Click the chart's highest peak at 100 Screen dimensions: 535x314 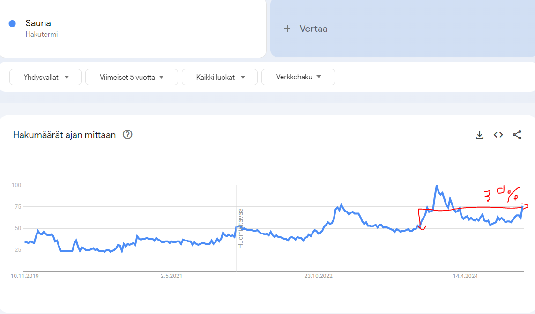[x=437, y=186]
